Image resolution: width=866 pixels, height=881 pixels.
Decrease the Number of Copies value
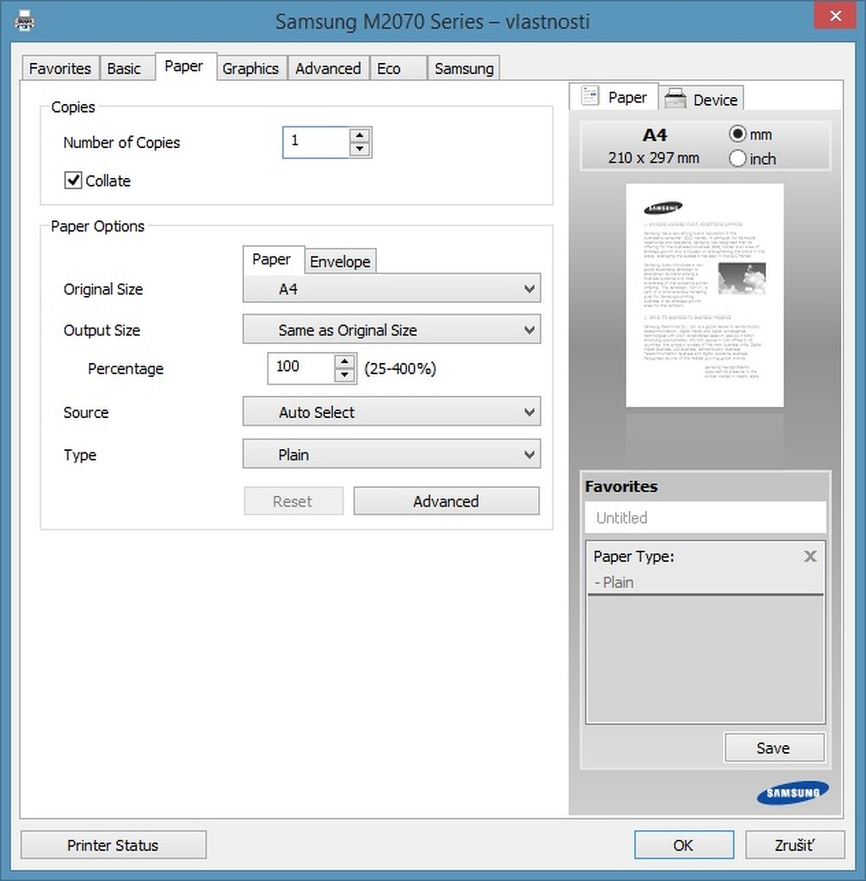pos(359,150)
